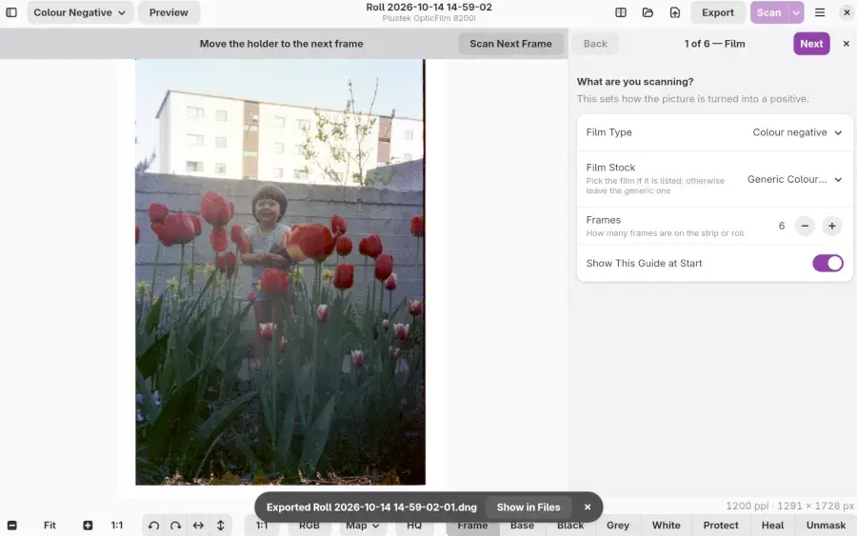Image resolution: width=857 pixels, height=536 pixels.
Task: Click 'Move the holder to the next frame' message
Action: click(281, 44)
